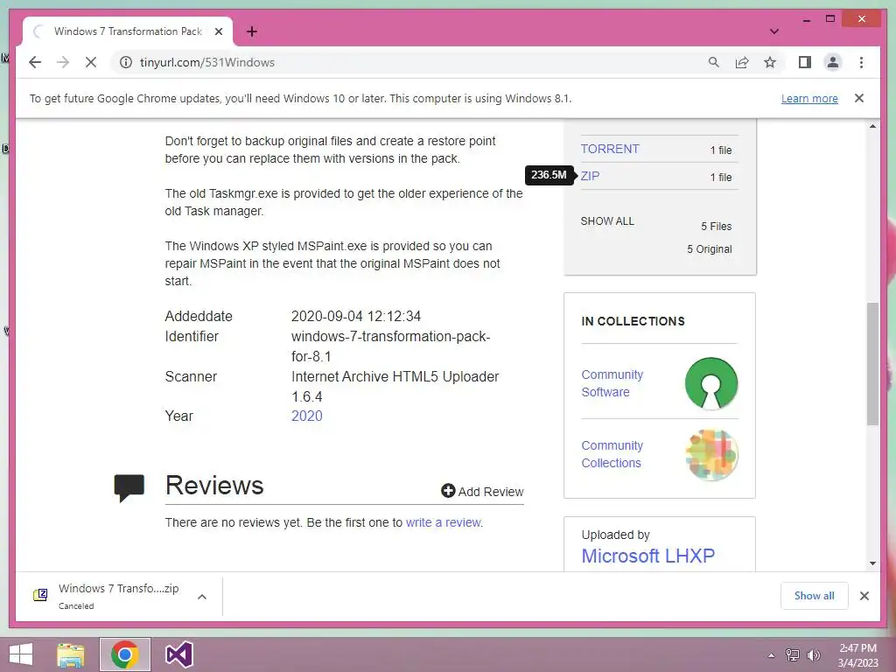Image resolution: width=896 pixels, height=672 pixels.
Task: Click Add Review button
Action: (x=482, y=492)
